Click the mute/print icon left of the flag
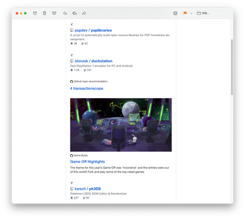This screenshot has height=219, width=245. click(175, 13)
